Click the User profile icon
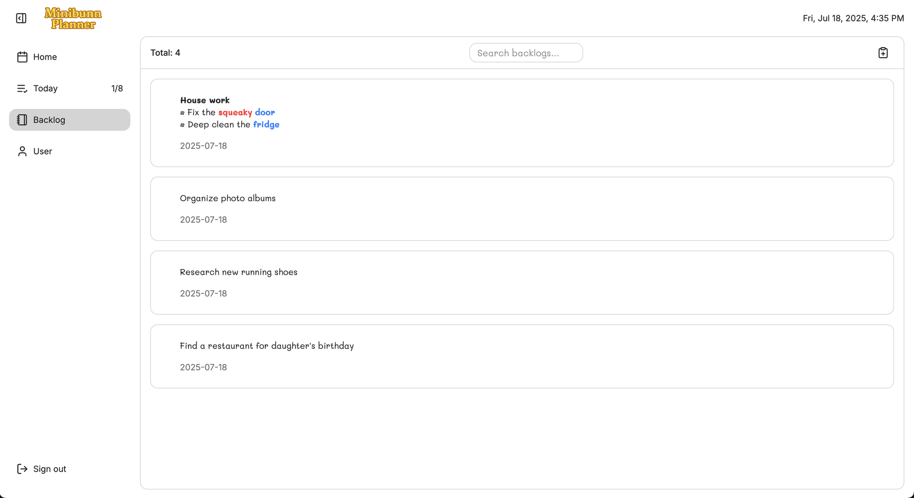 click(x=22, y=151)
